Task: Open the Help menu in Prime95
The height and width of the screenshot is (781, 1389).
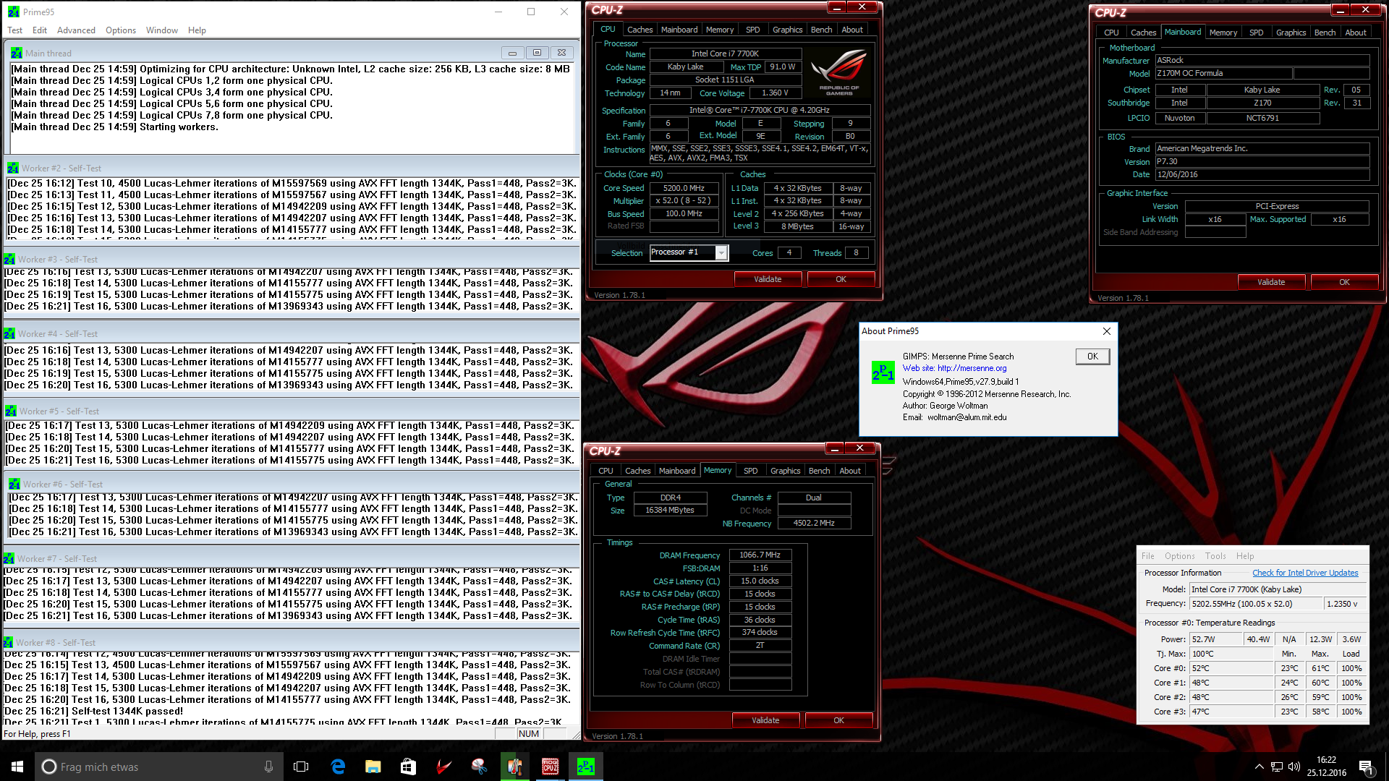Action: click(197, 30)
